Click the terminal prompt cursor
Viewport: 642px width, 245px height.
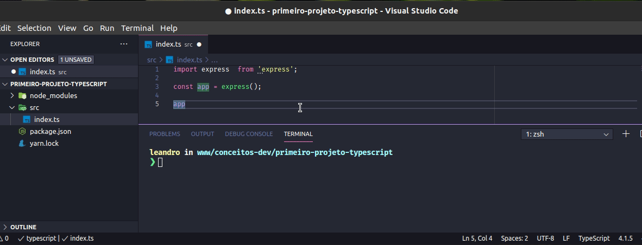click(x=160, y=163)
